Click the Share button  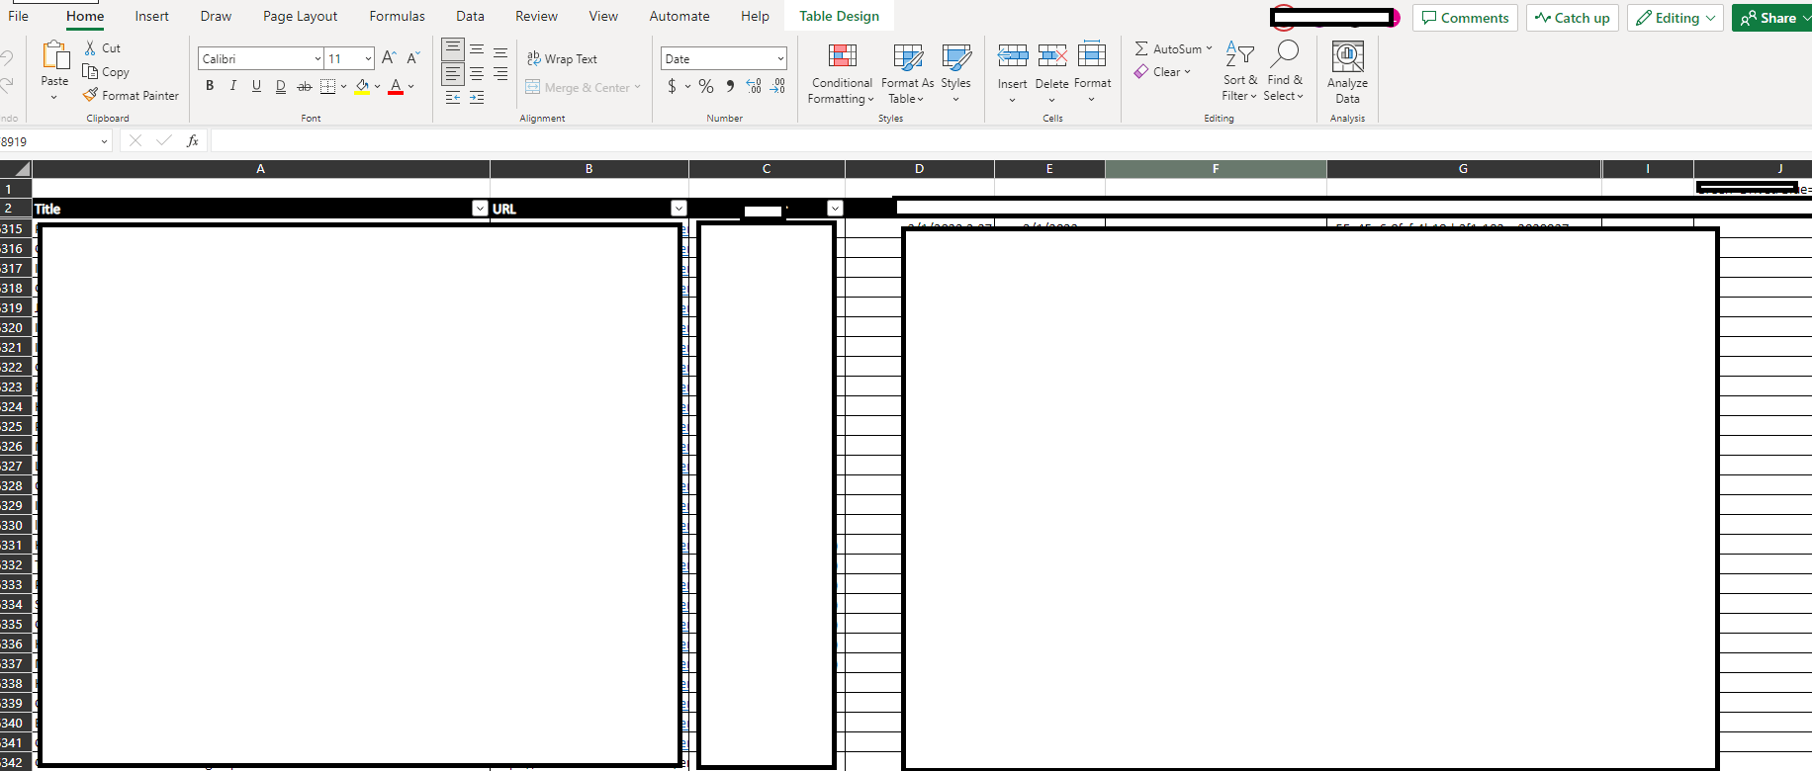[x=1770, y=18]
